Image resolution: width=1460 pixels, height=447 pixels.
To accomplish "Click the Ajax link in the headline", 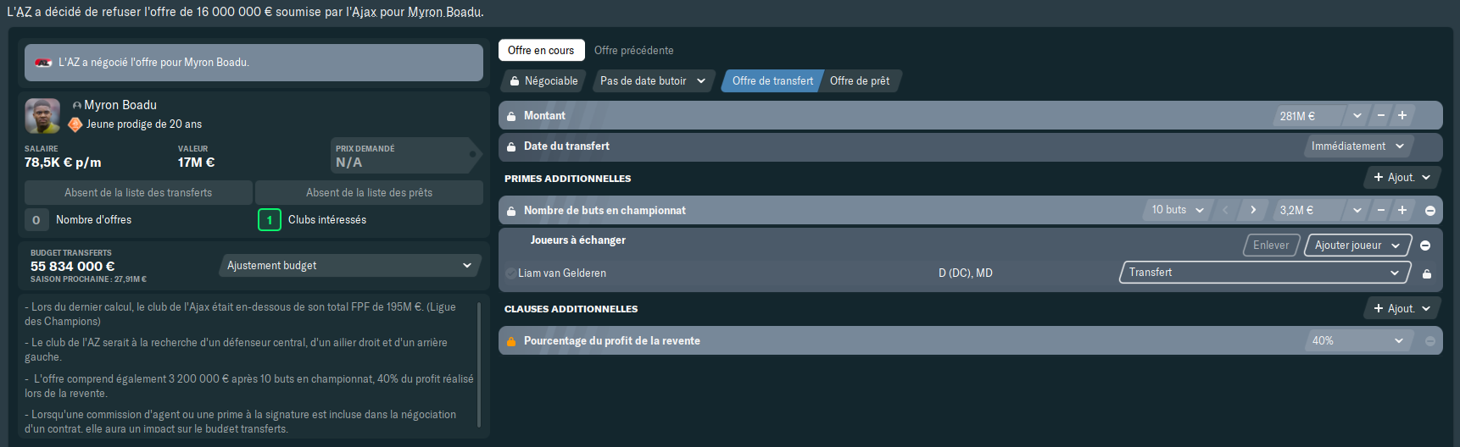I will click(x=365, y=12).
